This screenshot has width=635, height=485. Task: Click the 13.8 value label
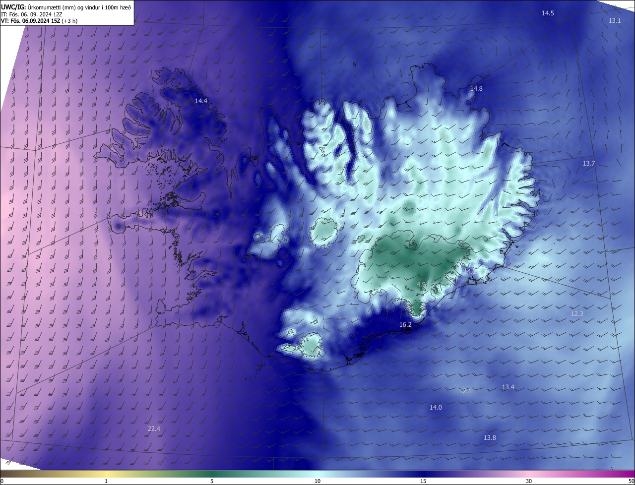(x=490, y=438)
